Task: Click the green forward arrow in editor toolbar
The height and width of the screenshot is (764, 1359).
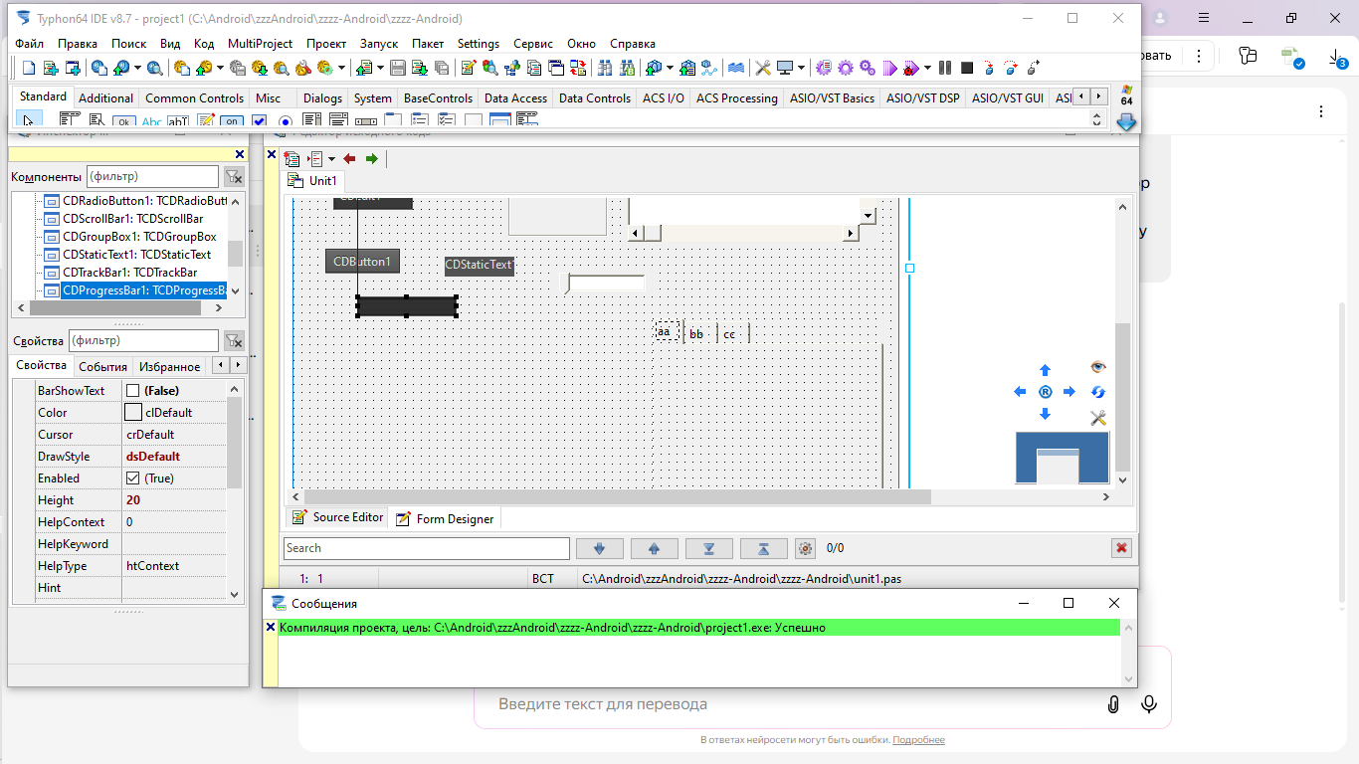Action: (x=372, y=159)
